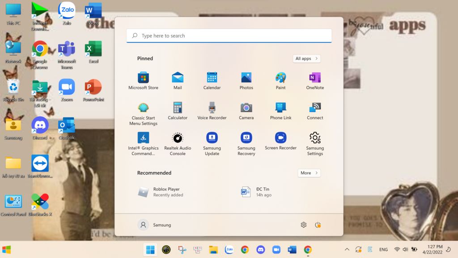This screenshot has width=458, height=258.
Task: Open Microsoft Store from pinned apps
Action: [x=143, y=81]
